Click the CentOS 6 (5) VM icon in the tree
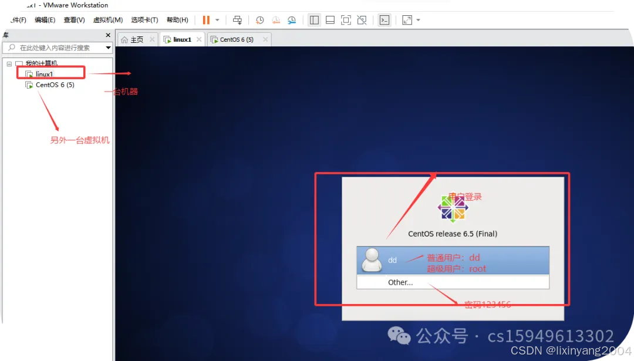The width and height of the screenshot is (634, 361). click(29, 85)
